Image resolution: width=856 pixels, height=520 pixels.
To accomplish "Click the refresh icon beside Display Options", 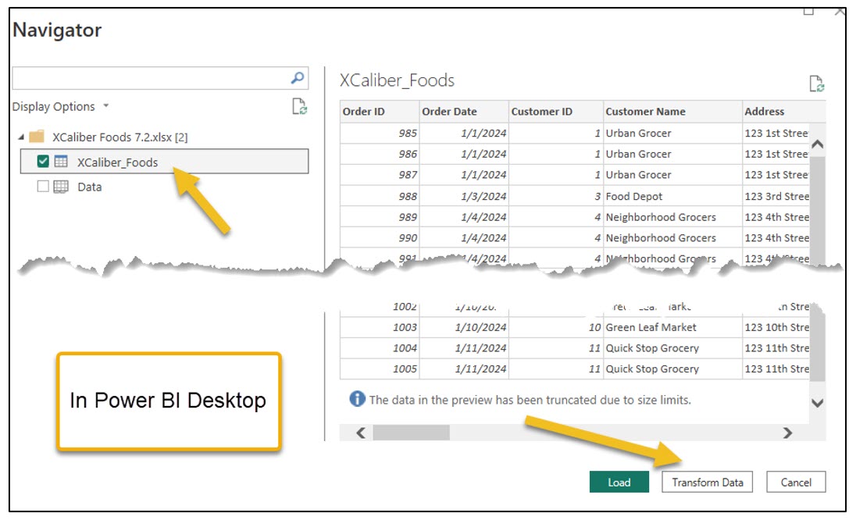I will [x=299, y=106].
